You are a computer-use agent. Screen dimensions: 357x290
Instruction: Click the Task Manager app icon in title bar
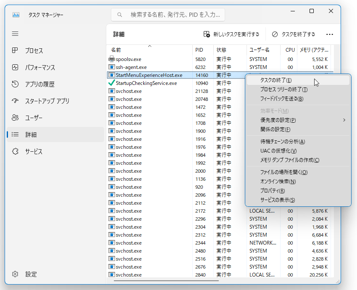pos(16,15)
